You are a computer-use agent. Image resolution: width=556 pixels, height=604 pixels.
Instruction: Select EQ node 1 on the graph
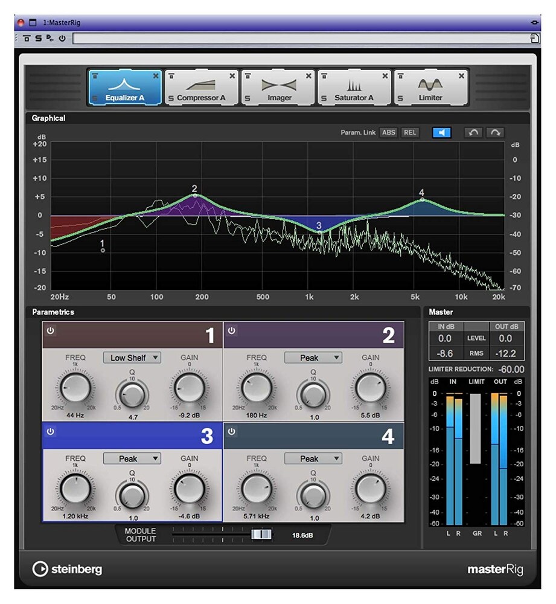[103, 251]
